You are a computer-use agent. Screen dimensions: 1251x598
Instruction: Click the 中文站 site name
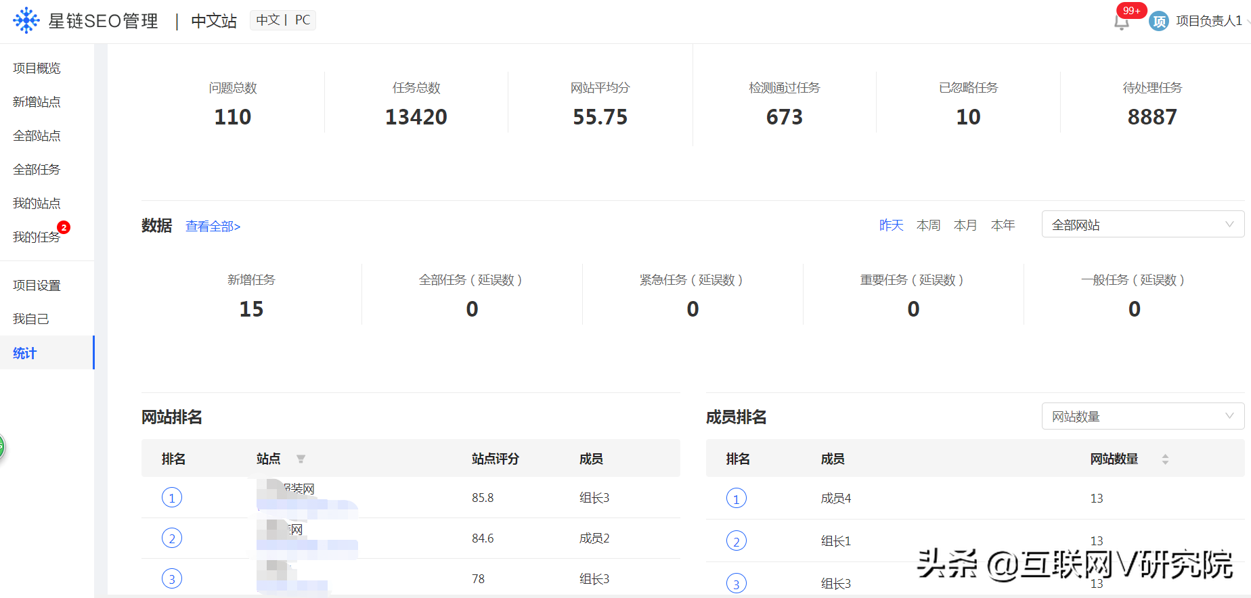click(x=214, y=22)
